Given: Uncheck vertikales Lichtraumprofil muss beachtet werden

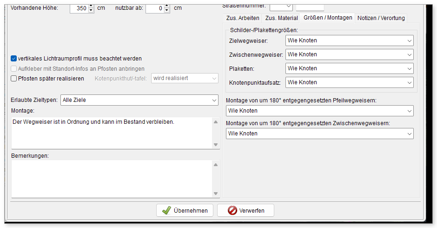Looking at the screenshot, I should tap(13, 59).
